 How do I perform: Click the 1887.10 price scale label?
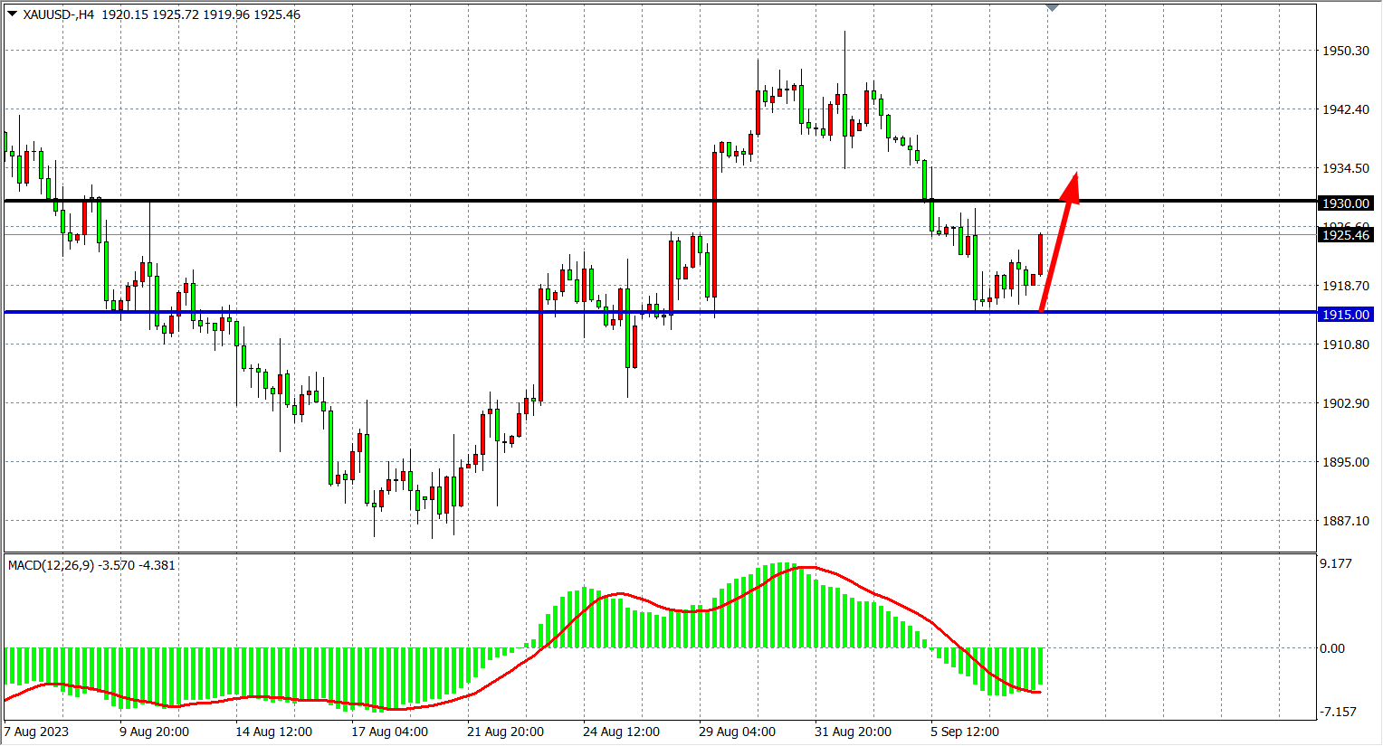coord(1346,521)
